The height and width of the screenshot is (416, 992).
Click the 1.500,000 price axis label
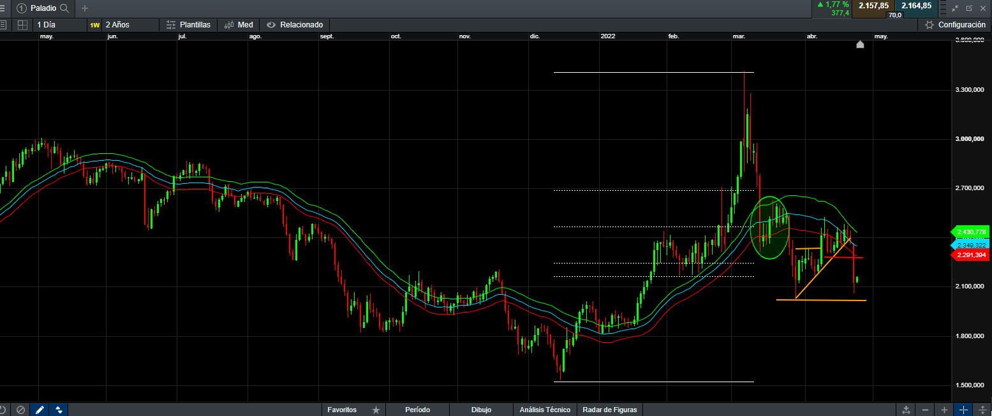click(x=970, y=385)
